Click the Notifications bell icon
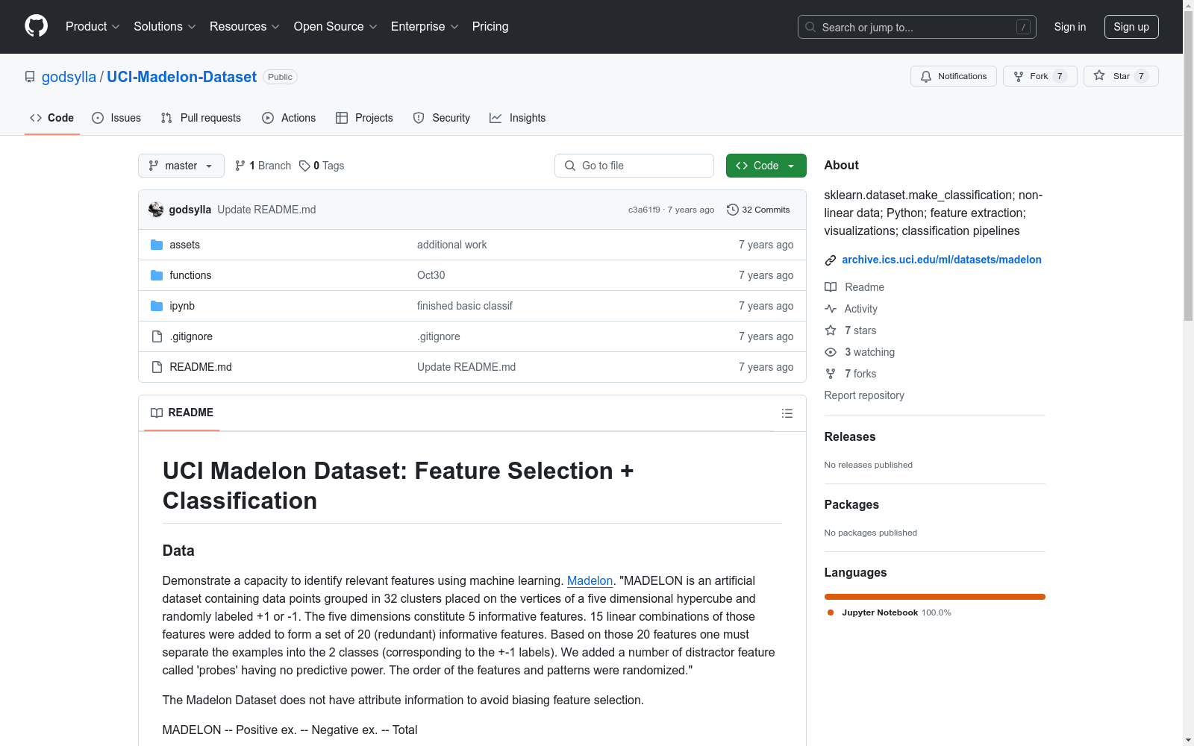The width and height of the screenshot is (1194, 746). (926, 76)
